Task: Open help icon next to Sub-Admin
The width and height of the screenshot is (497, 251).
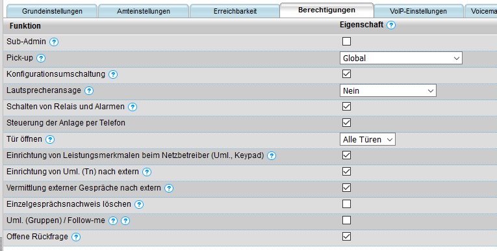Action: tap(54, 42)
